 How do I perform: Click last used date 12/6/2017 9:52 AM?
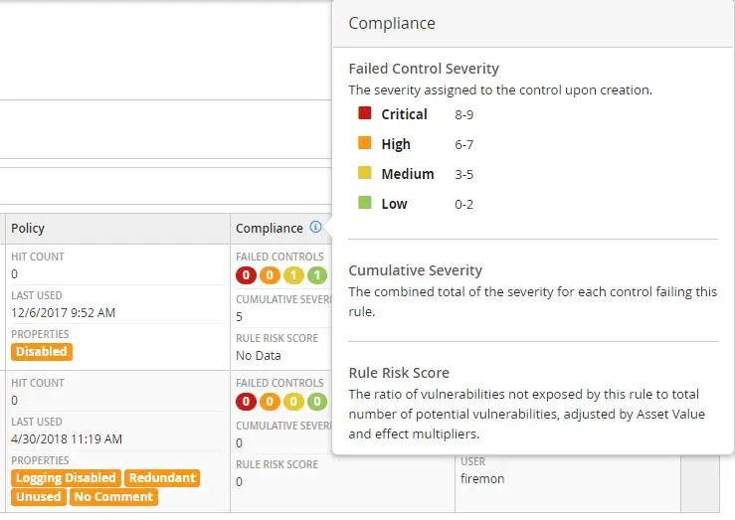click(64, 313)
